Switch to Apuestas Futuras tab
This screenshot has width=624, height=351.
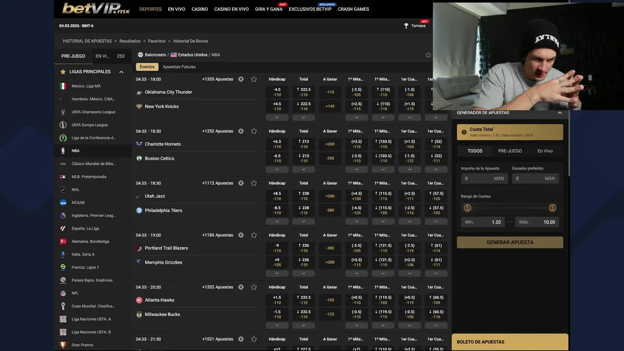(179, 67)
